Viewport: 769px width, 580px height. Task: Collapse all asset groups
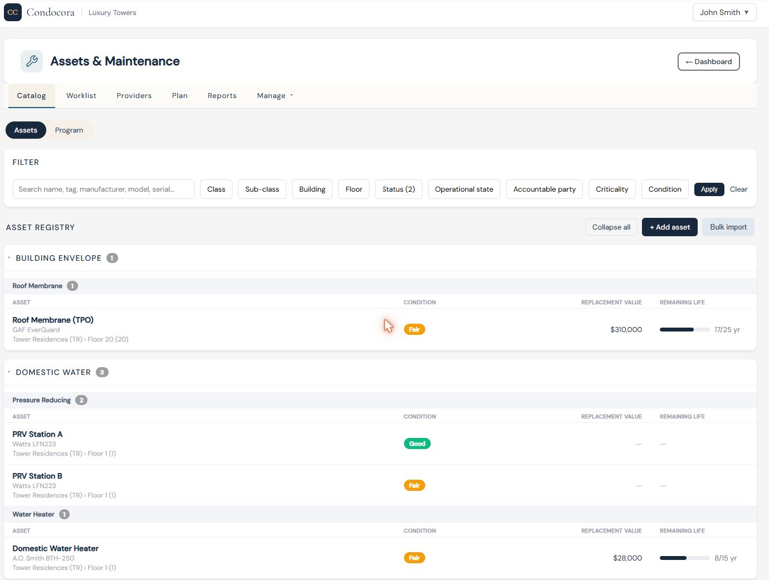[611, 227]
